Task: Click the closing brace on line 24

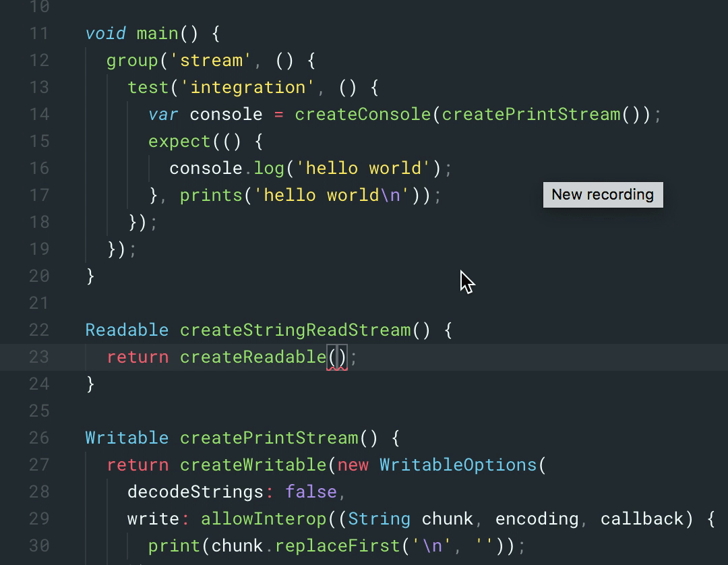Action: [90, 384]
